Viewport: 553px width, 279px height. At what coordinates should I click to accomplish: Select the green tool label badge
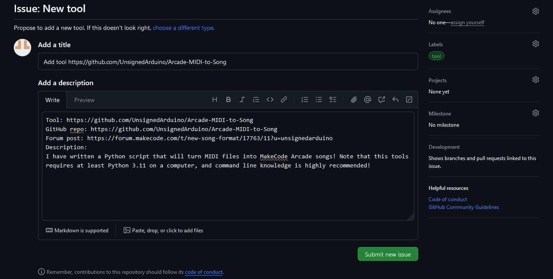click(x=436, y=56)
